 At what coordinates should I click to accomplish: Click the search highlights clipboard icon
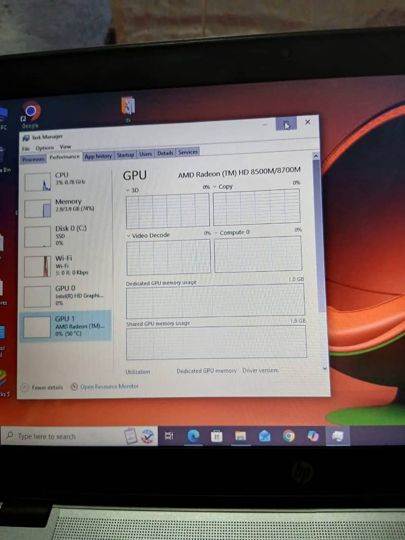coord(131,436)
